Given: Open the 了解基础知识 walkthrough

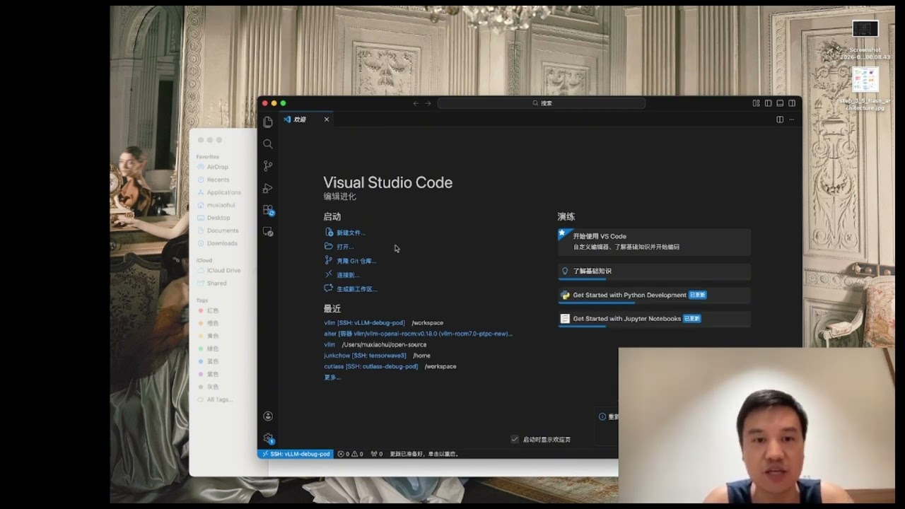Looking at the screenshot, I should [654, 271].
